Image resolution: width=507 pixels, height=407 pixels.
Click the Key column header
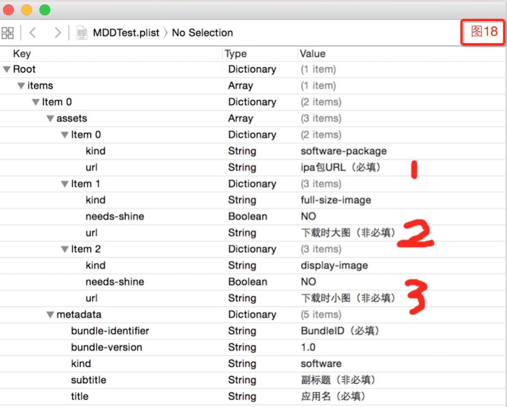click(x=22, y=54)
